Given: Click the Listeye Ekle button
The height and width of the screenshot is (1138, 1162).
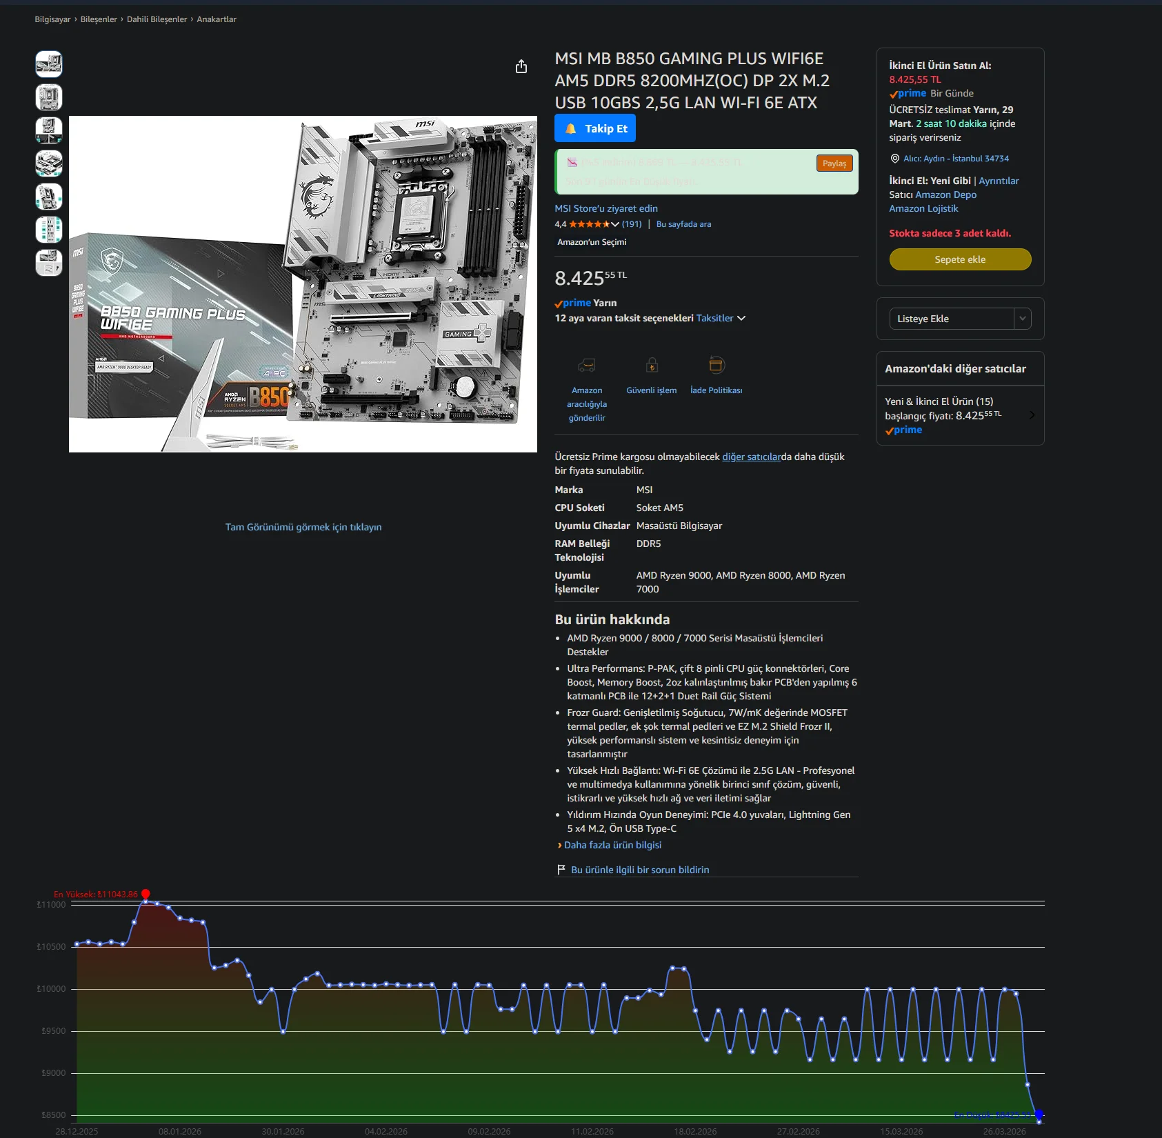Looking at the screenshot, I should (x=952, y=319).
